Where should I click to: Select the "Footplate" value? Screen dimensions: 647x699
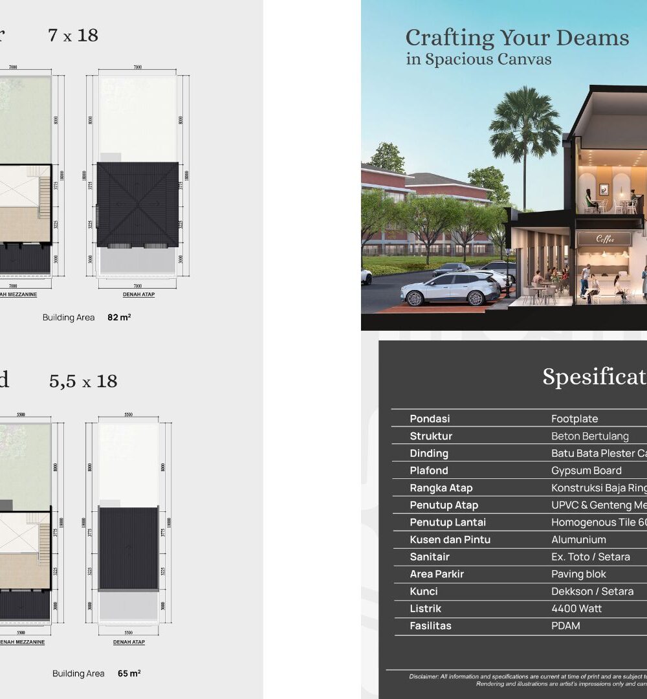click(x=575, y=419)
